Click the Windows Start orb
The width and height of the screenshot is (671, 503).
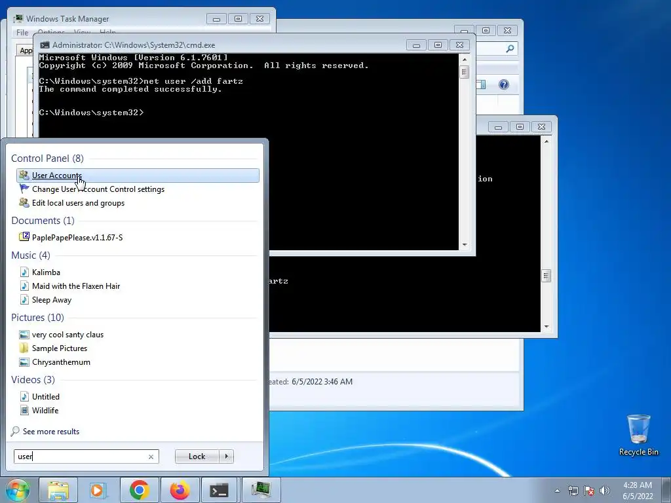coord(17,490)
